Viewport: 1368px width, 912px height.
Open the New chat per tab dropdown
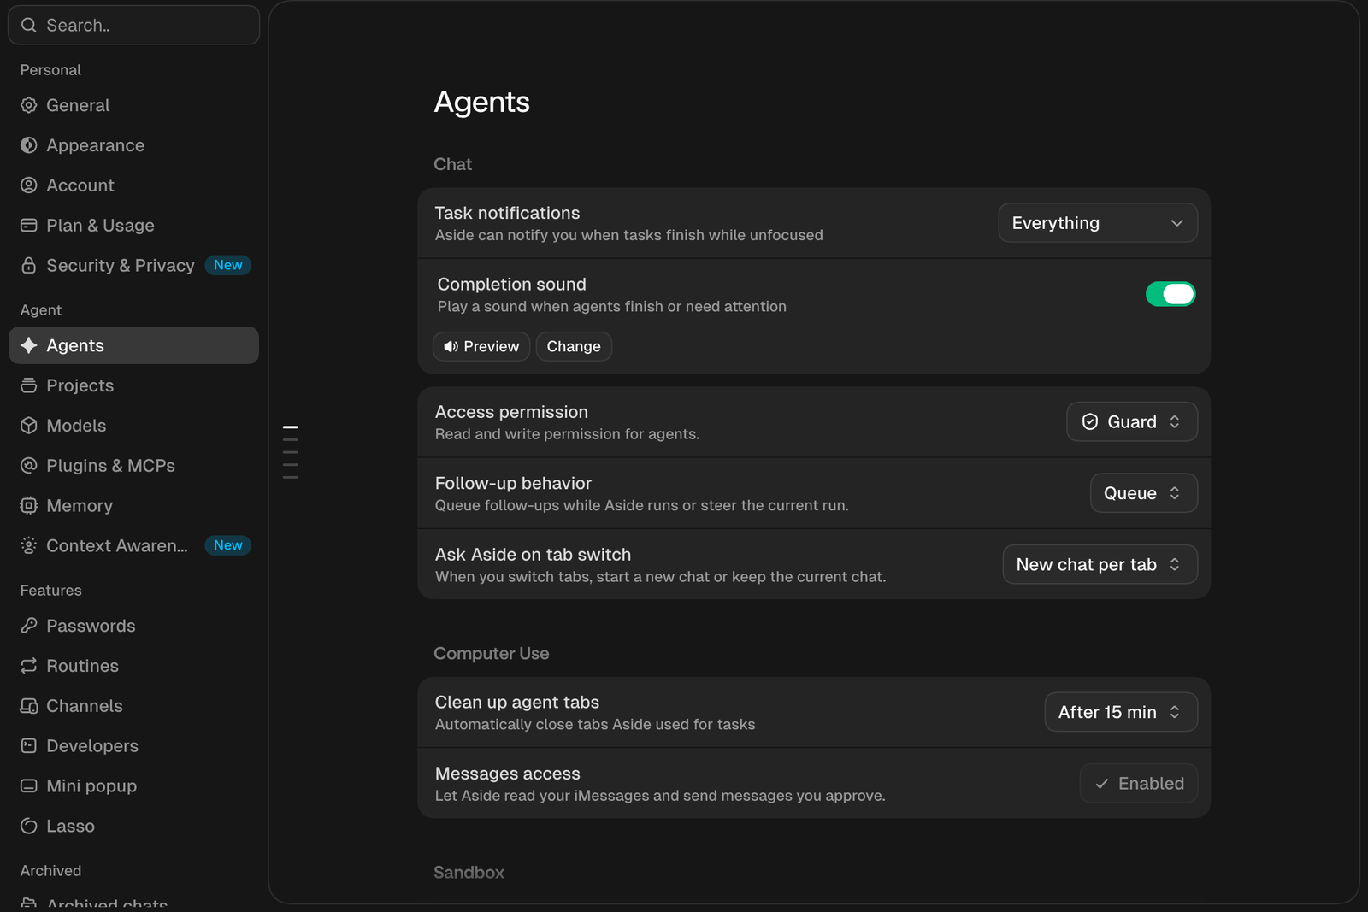[x=1100, y=565]
